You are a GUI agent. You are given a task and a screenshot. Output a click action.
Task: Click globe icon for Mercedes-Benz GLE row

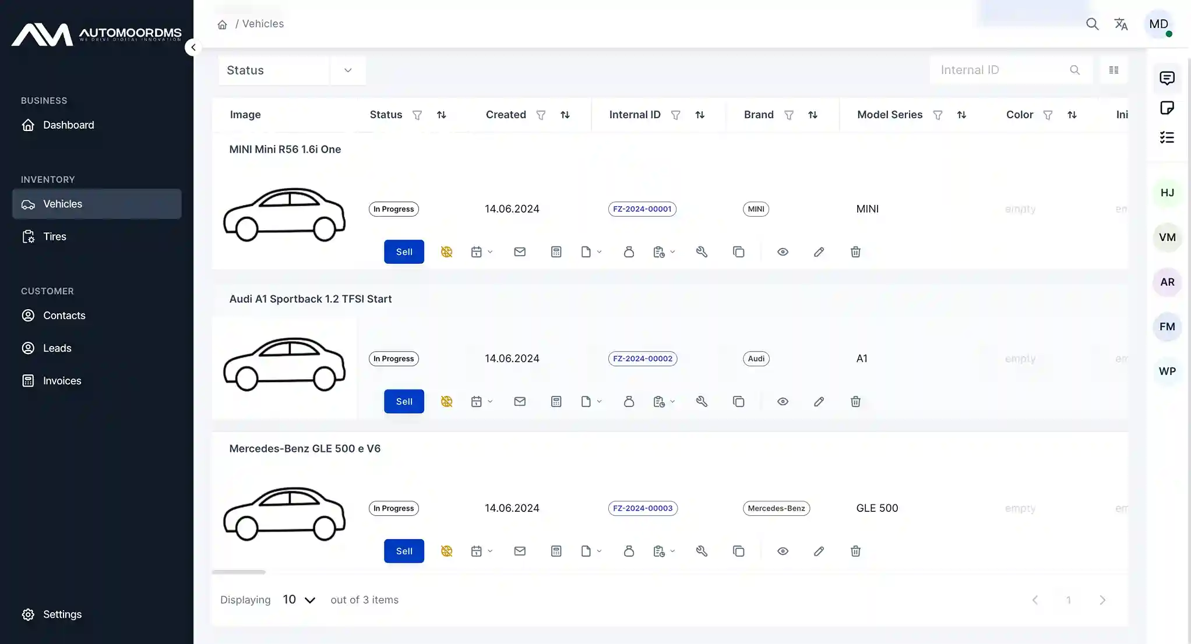point(446,551)
